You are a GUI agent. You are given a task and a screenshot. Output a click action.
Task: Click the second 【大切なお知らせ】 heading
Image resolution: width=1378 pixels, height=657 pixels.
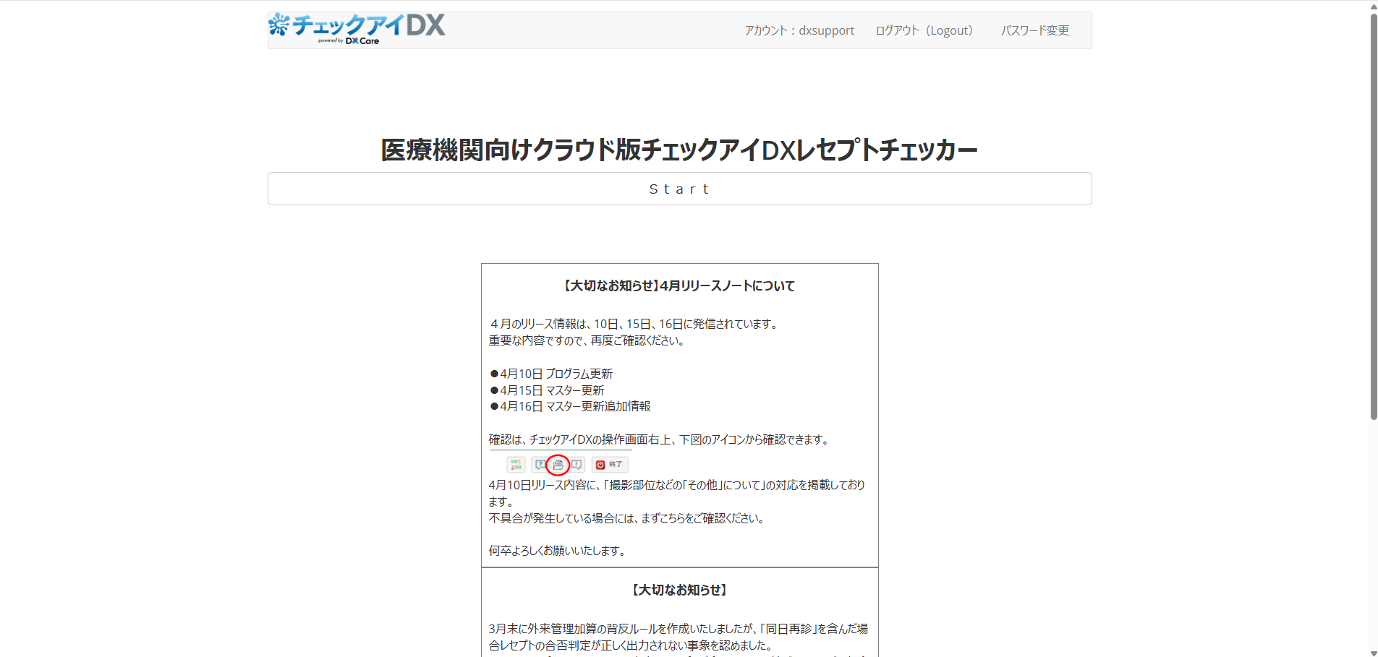click(679, 591)
